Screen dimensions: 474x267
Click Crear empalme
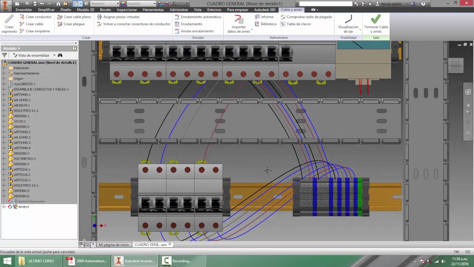tap(34, 31)
